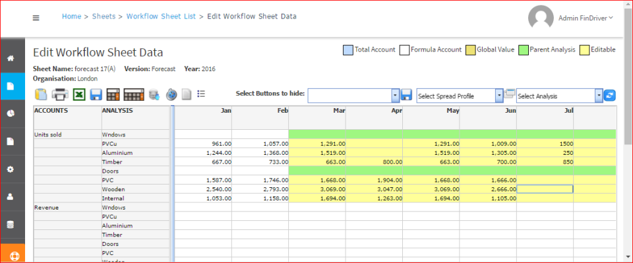Select cell with value 1,263.00
This screenshot has height=263, width=633.
(x=375, y=198)
